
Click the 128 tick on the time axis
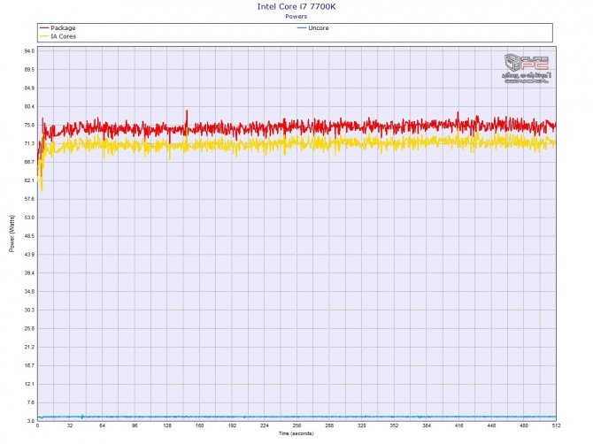[x=167, y=425]
